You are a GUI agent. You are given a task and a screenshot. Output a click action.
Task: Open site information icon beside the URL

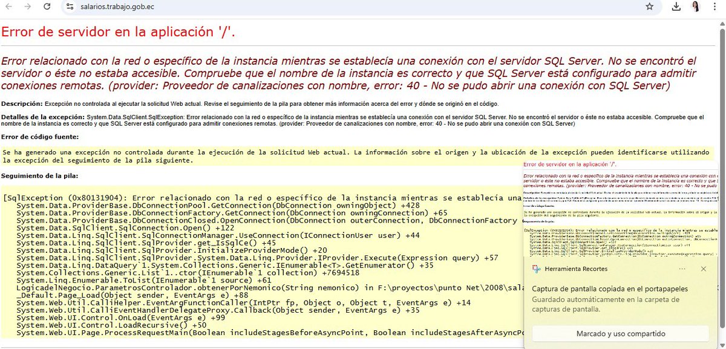tap(71, 7)
